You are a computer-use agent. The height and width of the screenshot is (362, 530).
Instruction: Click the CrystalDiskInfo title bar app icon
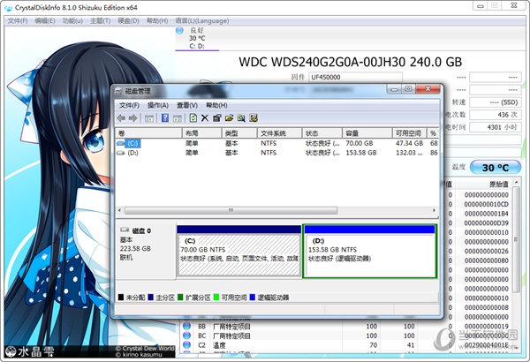(9, 8)
